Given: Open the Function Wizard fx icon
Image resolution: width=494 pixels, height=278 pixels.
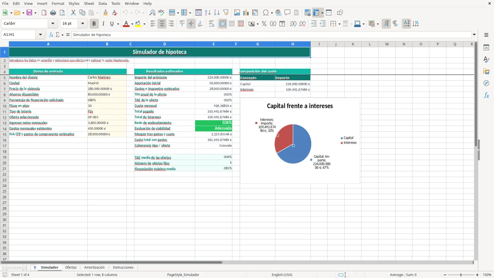Looking at the screenshot, I should (51, 35).
